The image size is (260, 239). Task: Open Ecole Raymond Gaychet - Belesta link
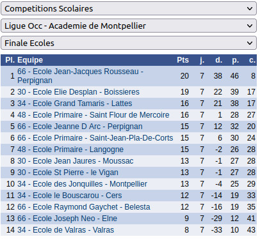point(84,207)
